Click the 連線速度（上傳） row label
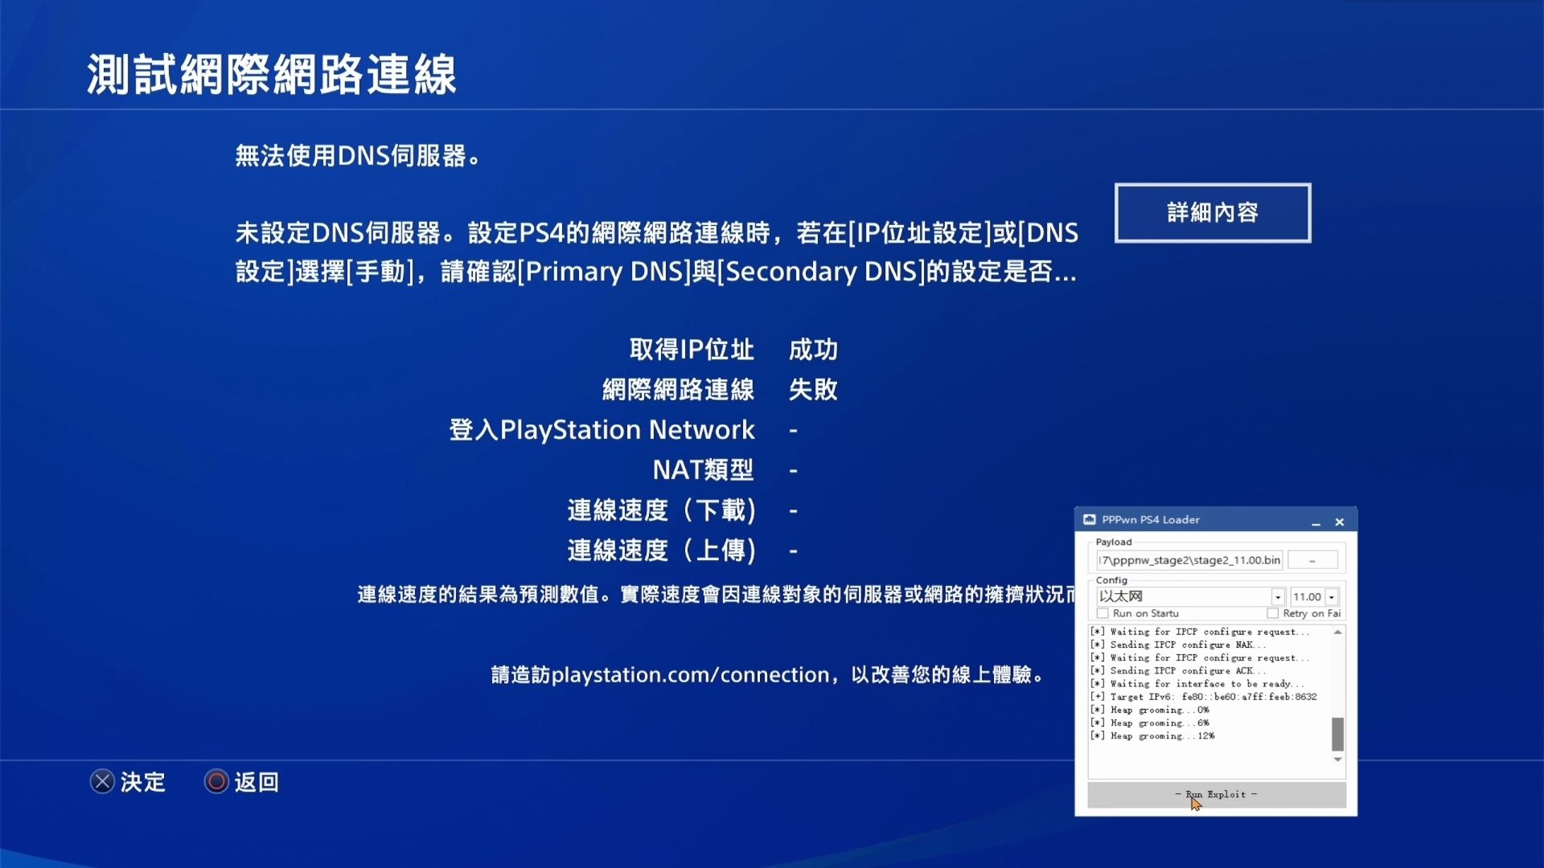Viewport: 1544px width, 868px height. click(662, 551)
